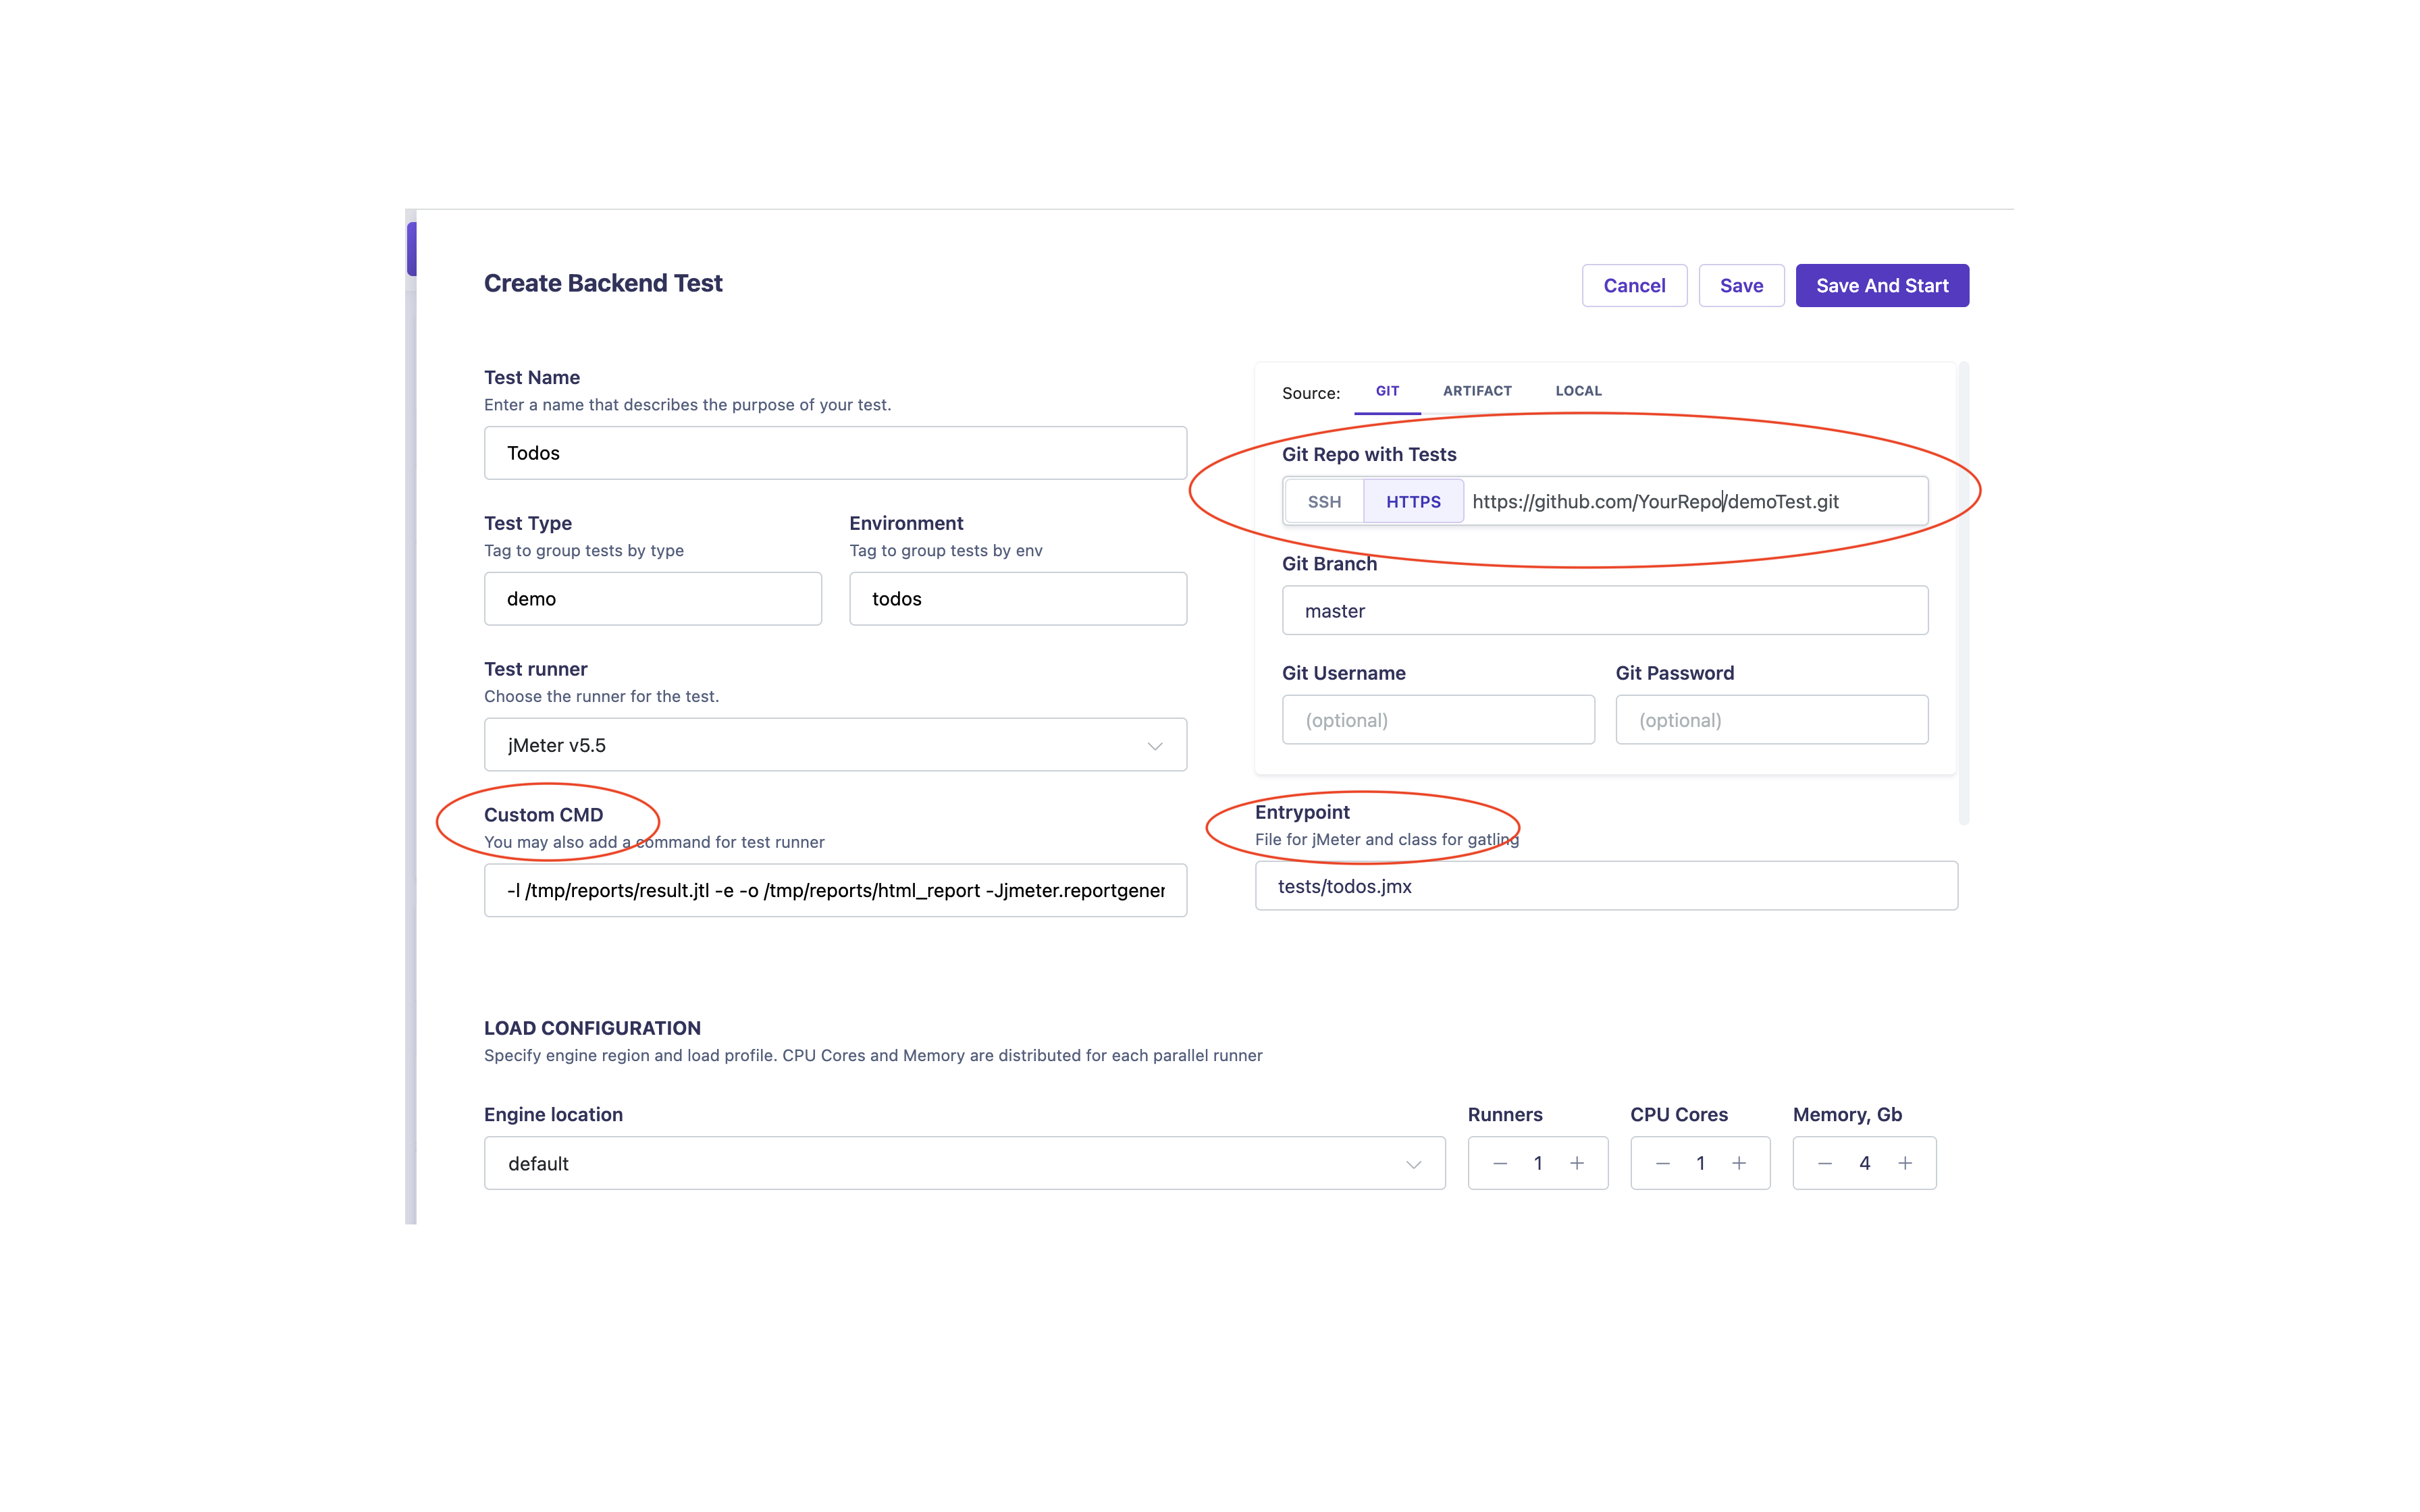The width and height of the screenshot is (2420, 1512).
Task: Click the Create Backend Test heading
Action: click(x=603, y=283)
